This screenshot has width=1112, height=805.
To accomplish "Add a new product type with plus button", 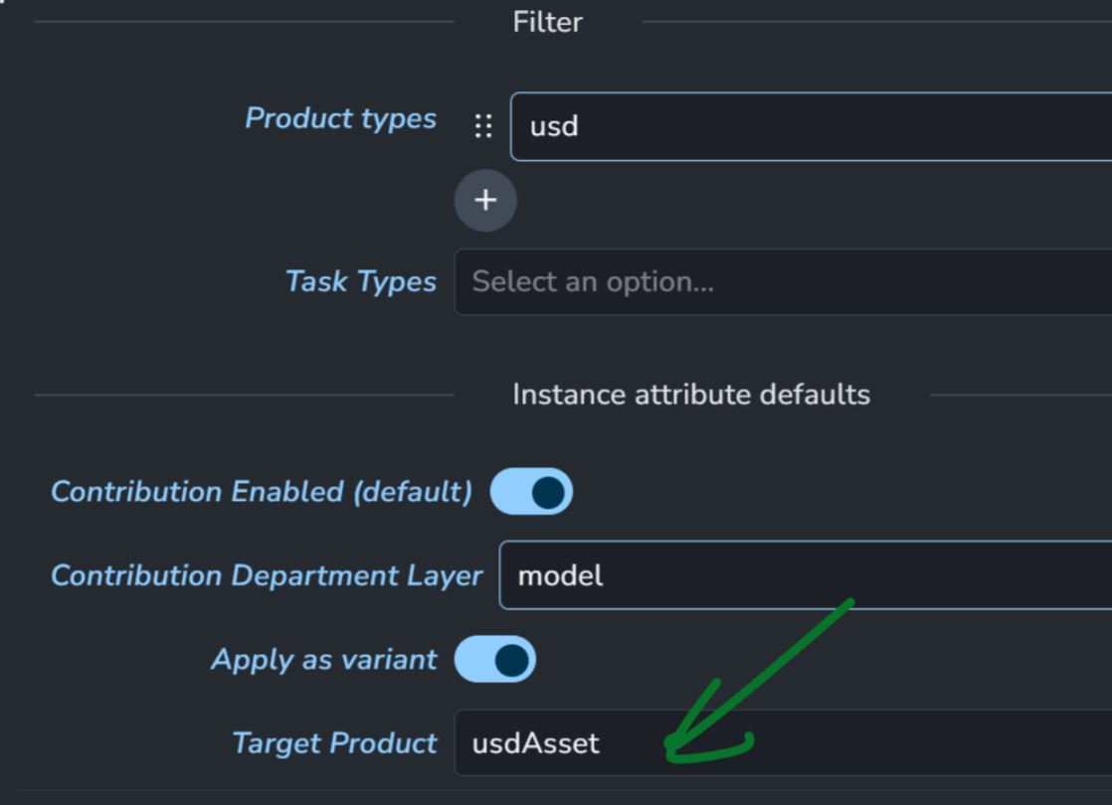I will coord(485,200).
